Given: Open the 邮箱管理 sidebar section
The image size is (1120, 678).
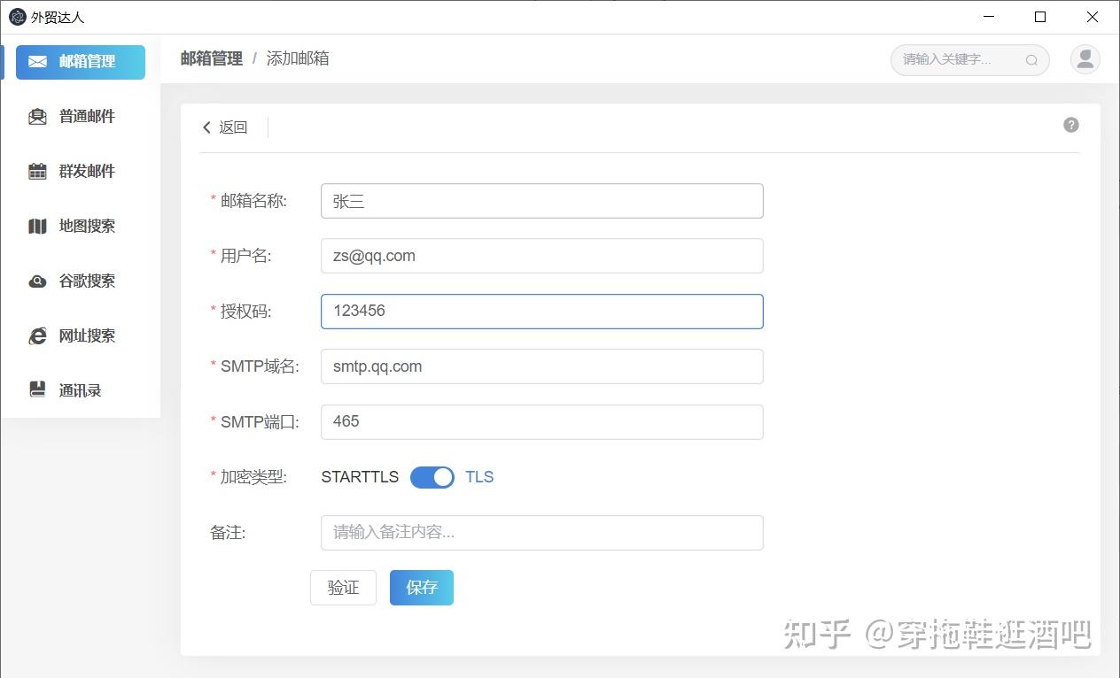Looking at the screenshot, I should [80, 62].
